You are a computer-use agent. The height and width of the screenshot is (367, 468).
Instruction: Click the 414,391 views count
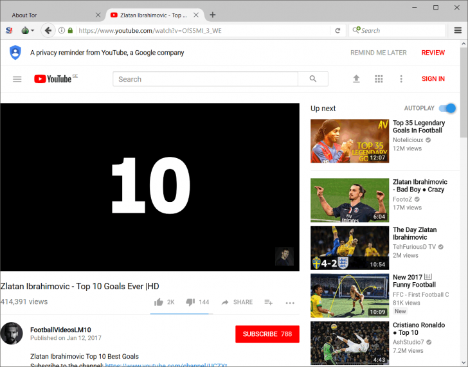tap(24, 301)
